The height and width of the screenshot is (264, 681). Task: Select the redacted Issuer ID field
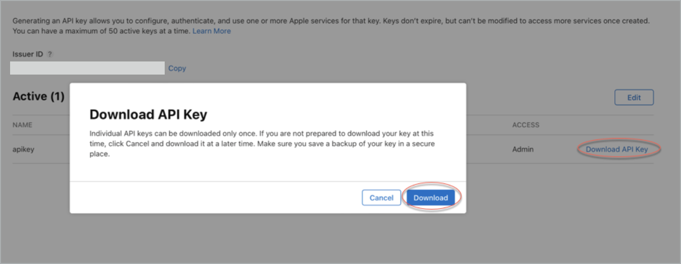[87, 68]
